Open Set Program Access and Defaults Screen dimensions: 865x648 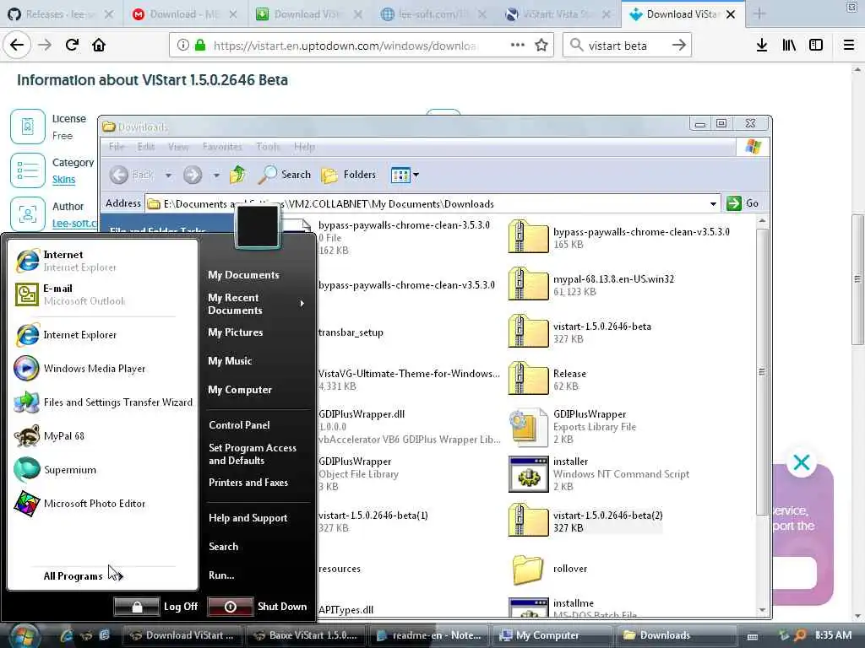point(253,454)
